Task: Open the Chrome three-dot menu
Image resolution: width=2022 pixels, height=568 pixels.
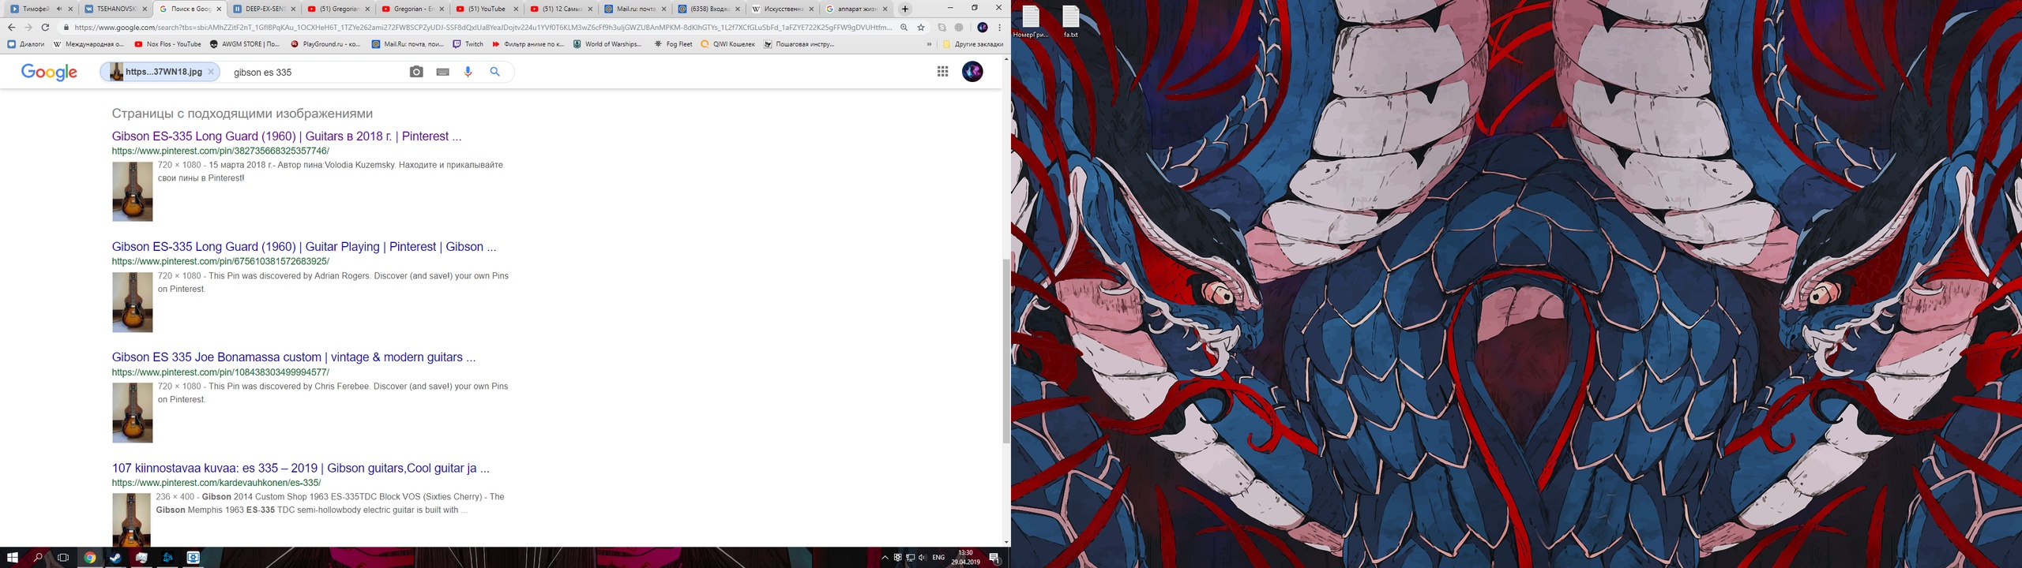Action: (x=1000, y=28)
